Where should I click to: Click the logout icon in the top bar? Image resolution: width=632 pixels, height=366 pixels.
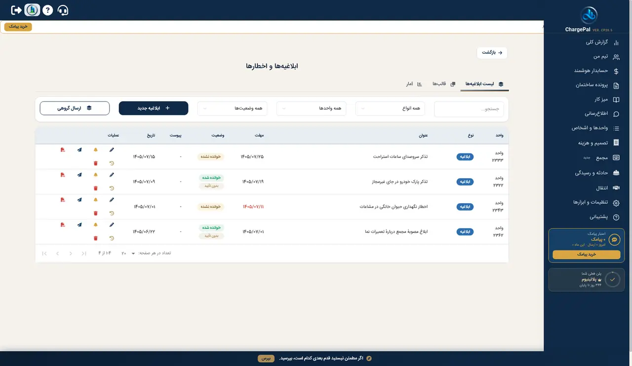pyautogui.click(x=16, y=10)
